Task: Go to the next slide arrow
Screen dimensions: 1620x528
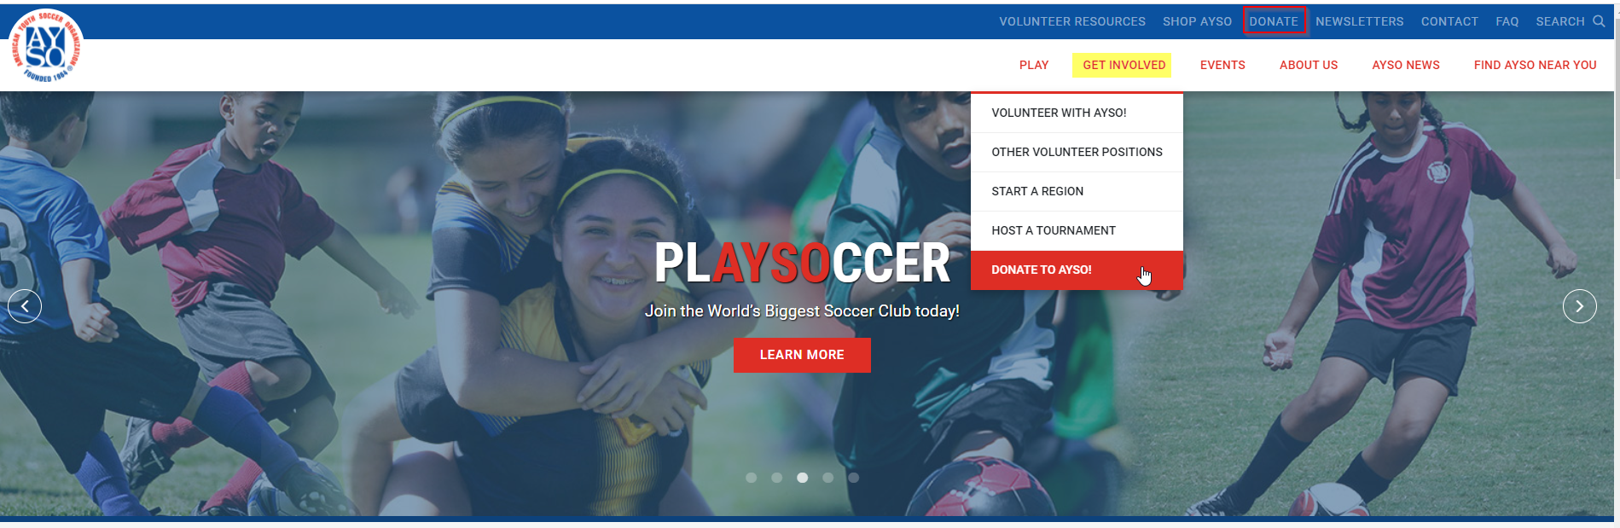Action: 1579,306
